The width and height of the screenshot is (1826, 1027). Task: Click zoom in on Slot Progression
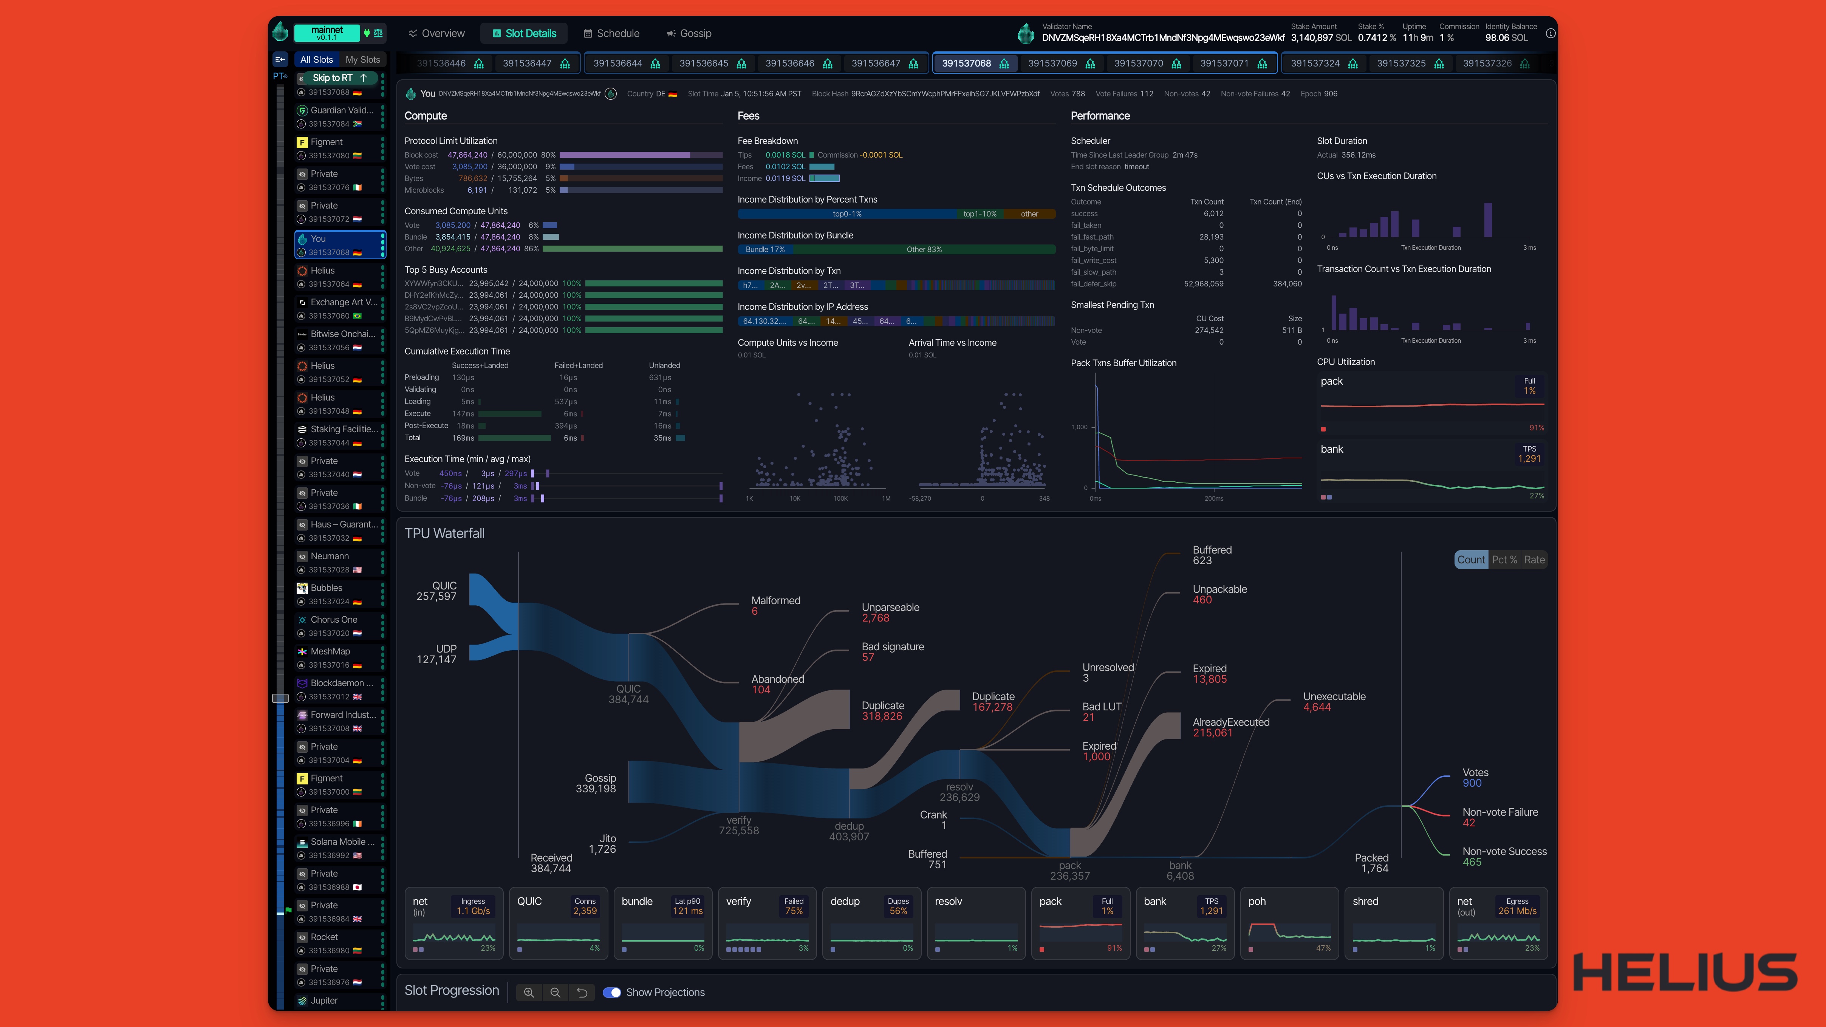[x=529, y=992]
